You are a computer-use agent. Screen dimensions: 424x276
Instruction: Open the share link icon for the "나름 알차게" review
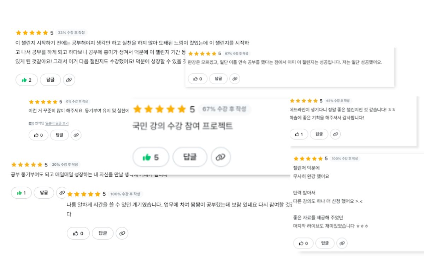122,233
